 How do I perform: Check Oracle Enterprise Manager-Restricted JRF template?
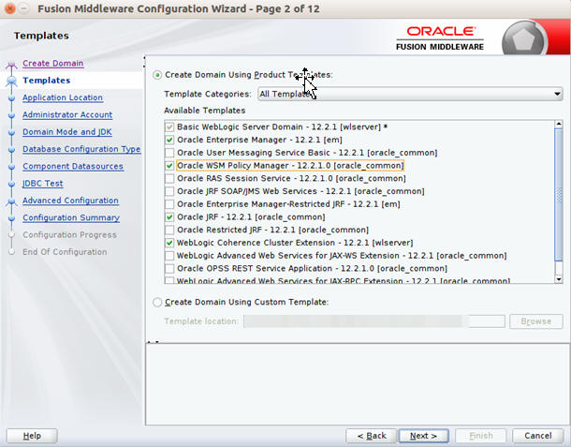click(x=169, y=204)
